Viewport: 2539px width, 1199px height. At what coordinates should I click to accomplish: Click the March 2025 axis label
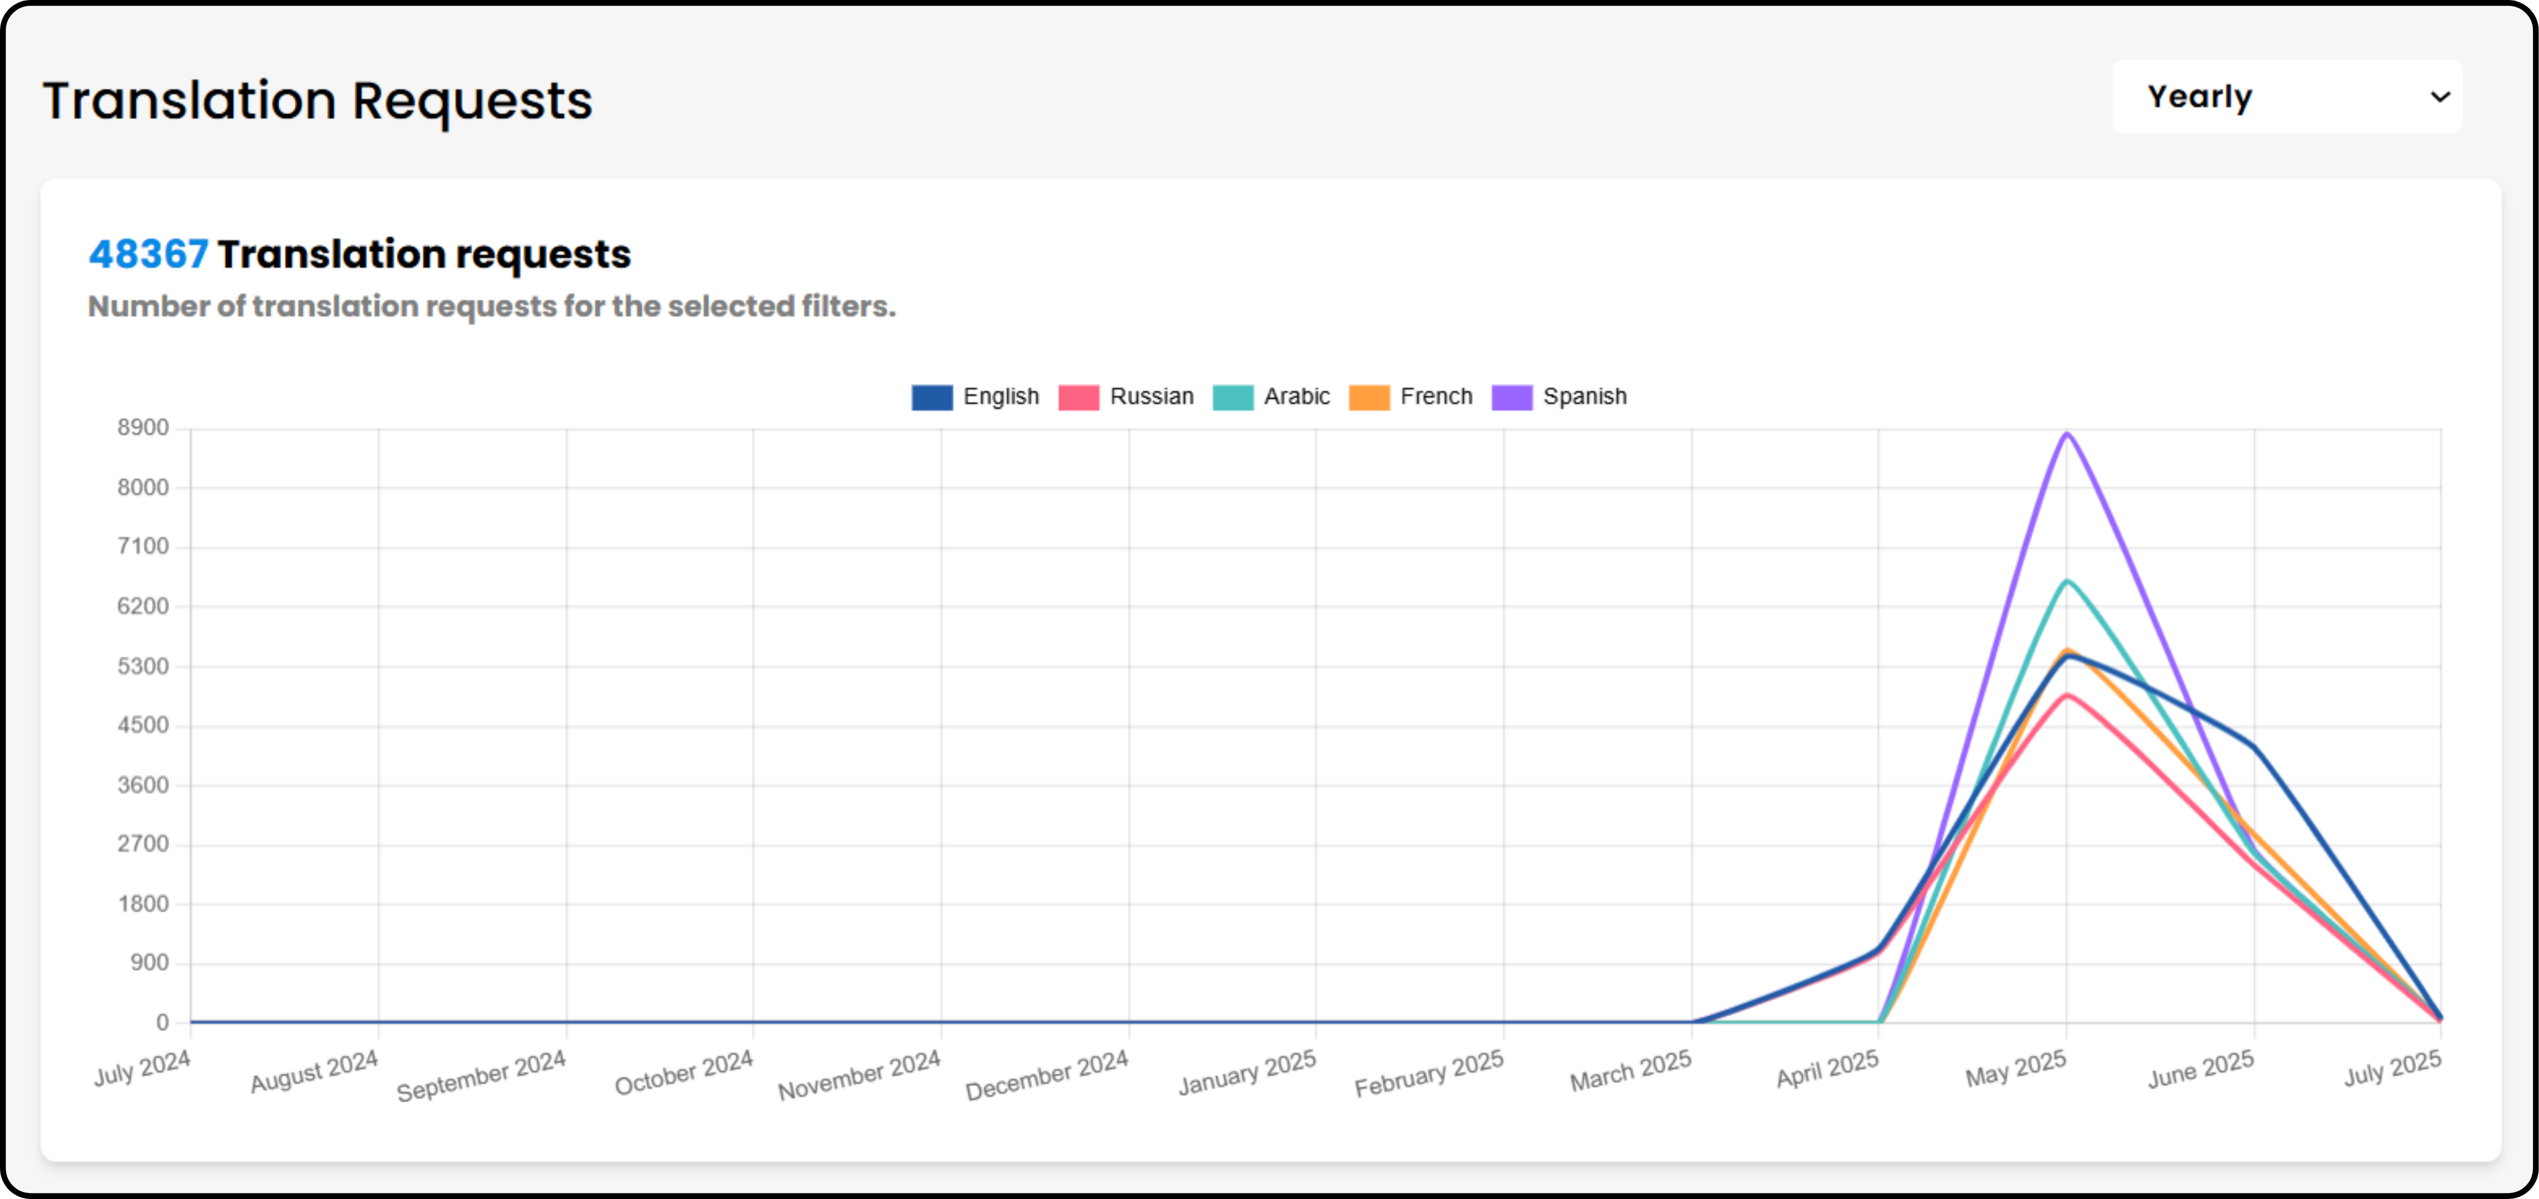pyautogui.click(x=1631, y=1070)
